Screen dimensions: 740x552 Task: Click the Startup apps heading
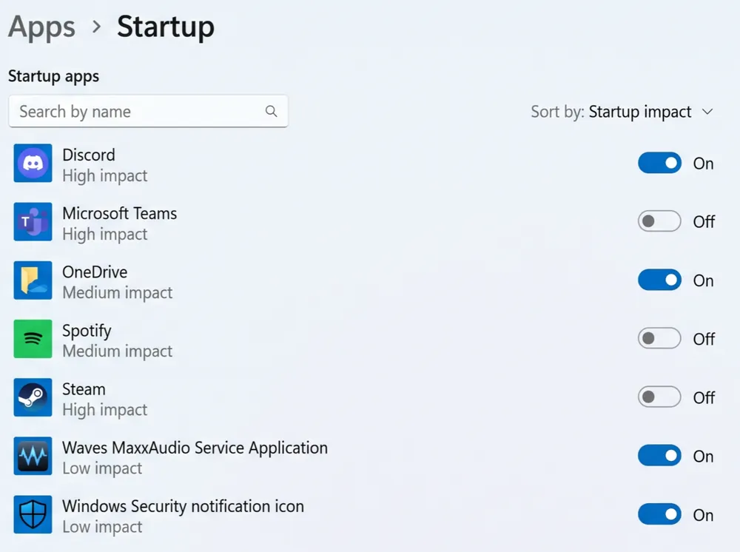tap(53, 76)
